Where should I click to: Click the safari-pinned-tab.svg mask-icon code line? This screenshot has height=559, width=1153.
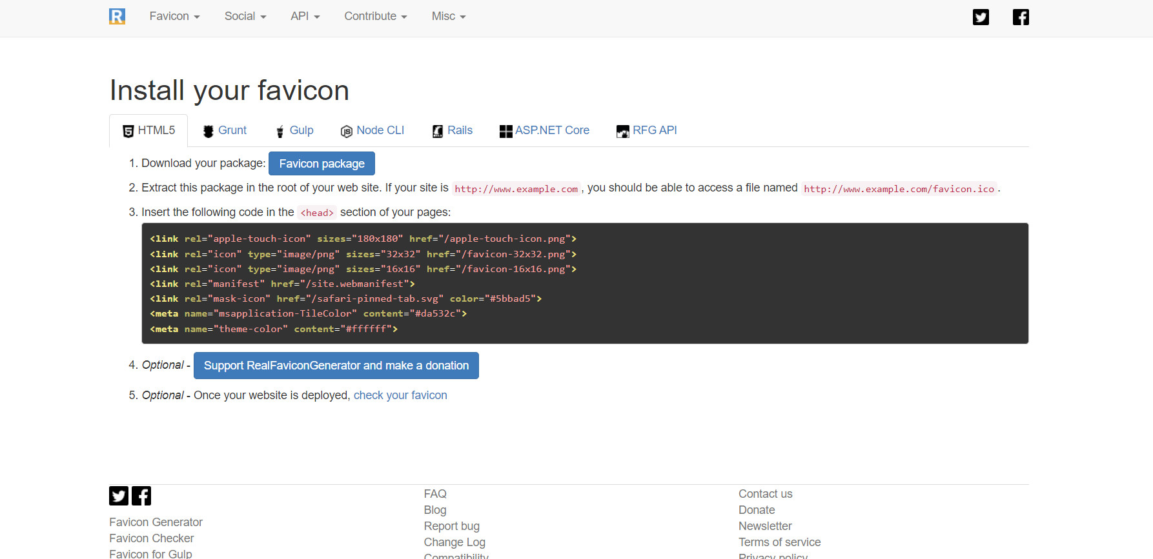(345, 299)
